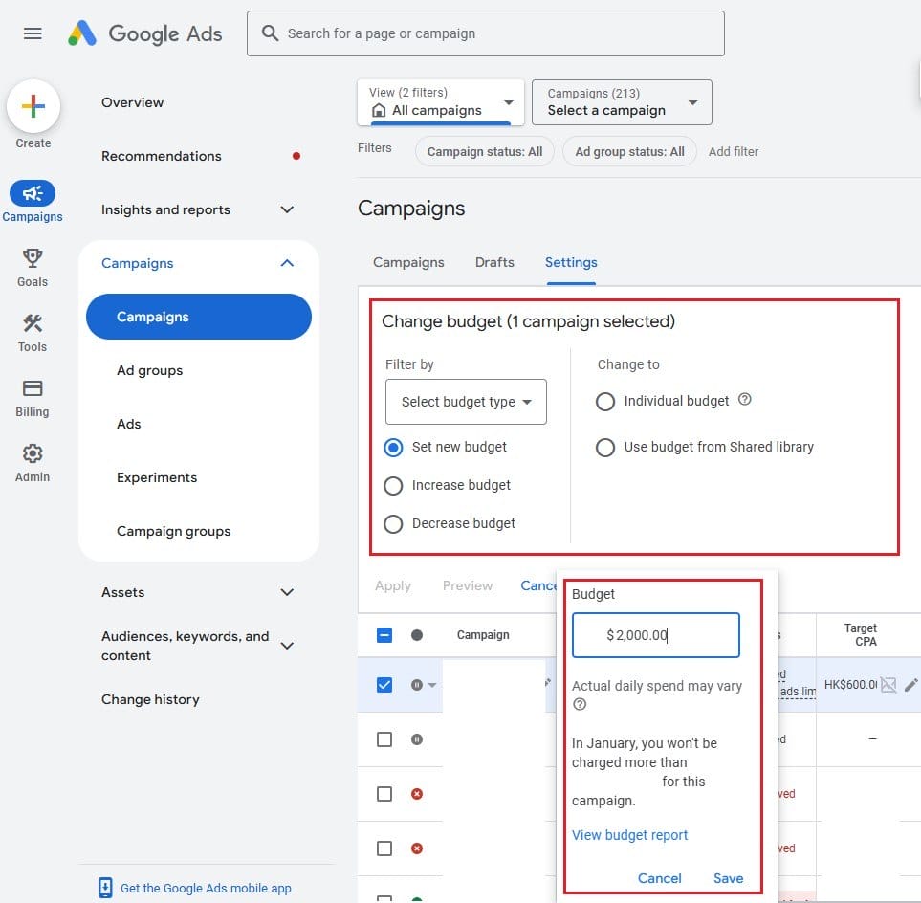This screenshot has height=903, width=921.
Task: Open Goals from the trophy icon
Action: (x=33, y=258)
